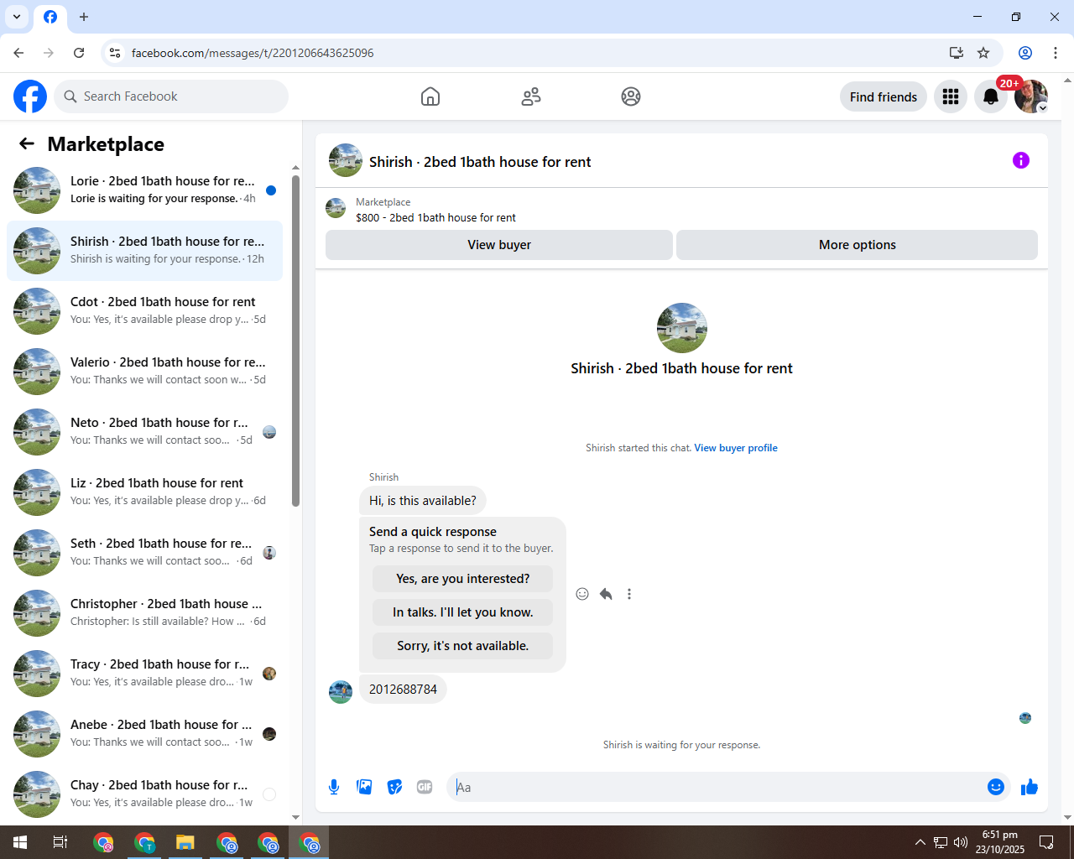Open the Windows notification center icon
This screenshot has height=859, width=1074.
pyautogui.click(x=1046, y=842)
